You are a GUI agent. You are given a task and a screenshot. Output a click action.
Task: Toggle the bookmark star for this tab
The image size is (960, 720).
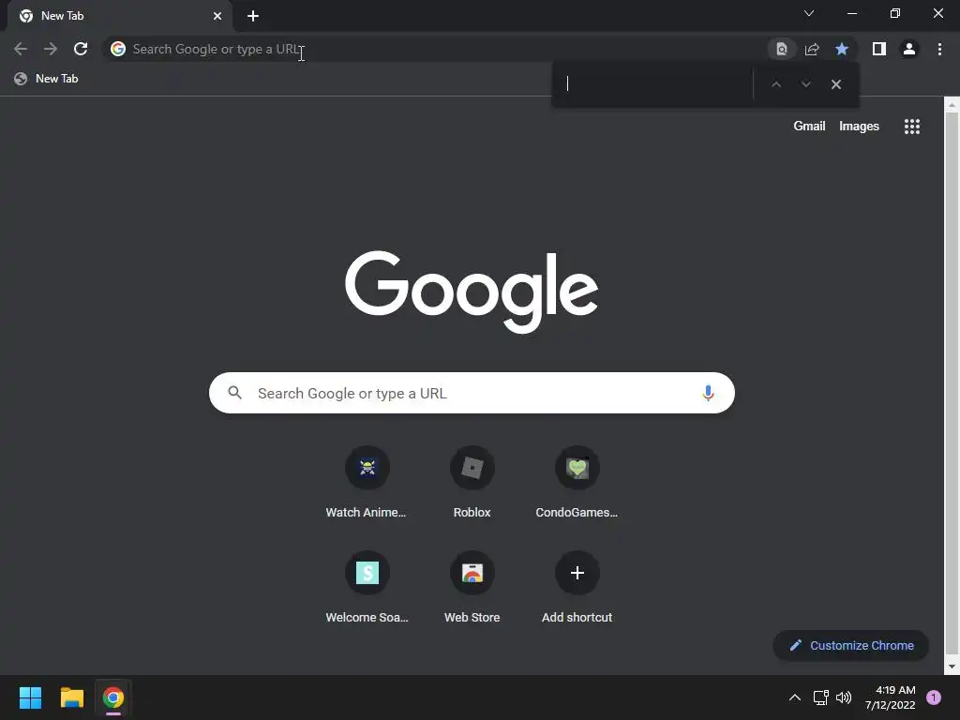click(842, 49)
